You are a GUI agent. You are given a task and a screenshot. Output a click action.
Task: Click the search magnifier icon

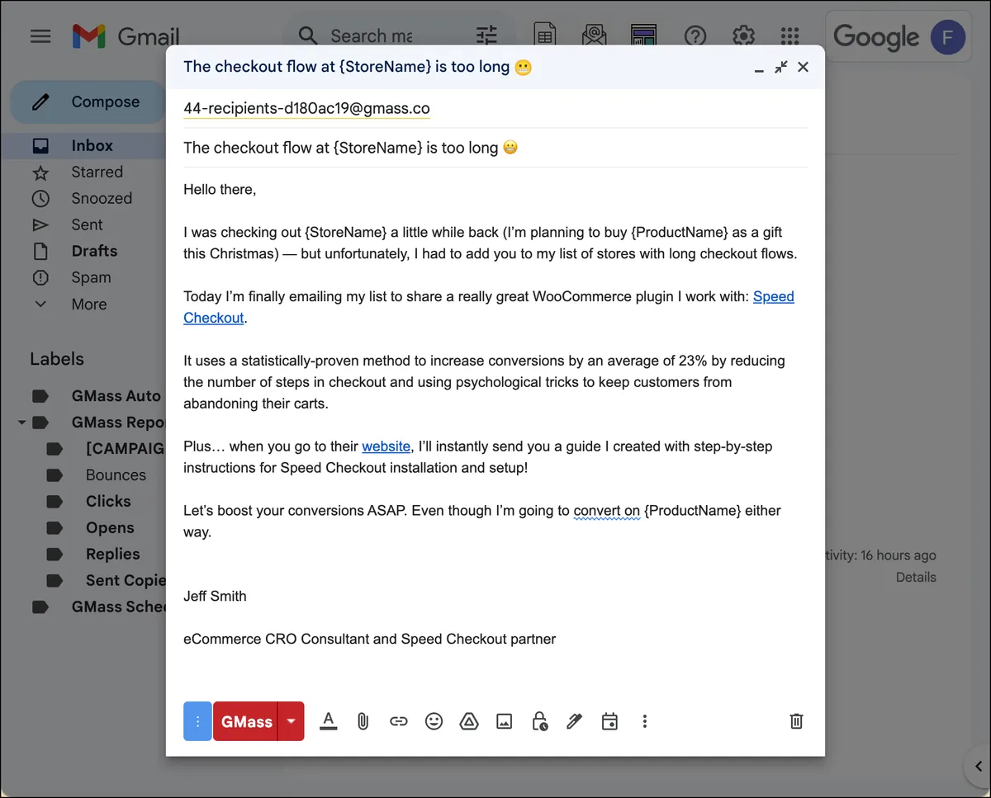[x=308, y=35]
